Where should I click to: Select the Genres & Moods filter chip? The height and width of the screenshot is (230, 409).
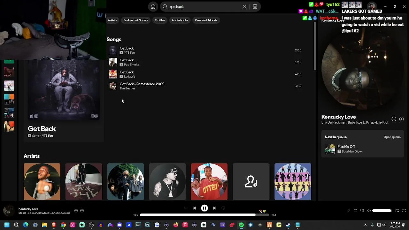pos(206,20)
